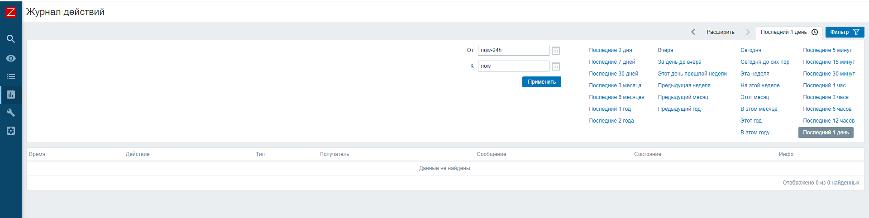The image size is (869, 218).
Task: Open the Последний 1 день time tab
Action: [x=789, y=32]
